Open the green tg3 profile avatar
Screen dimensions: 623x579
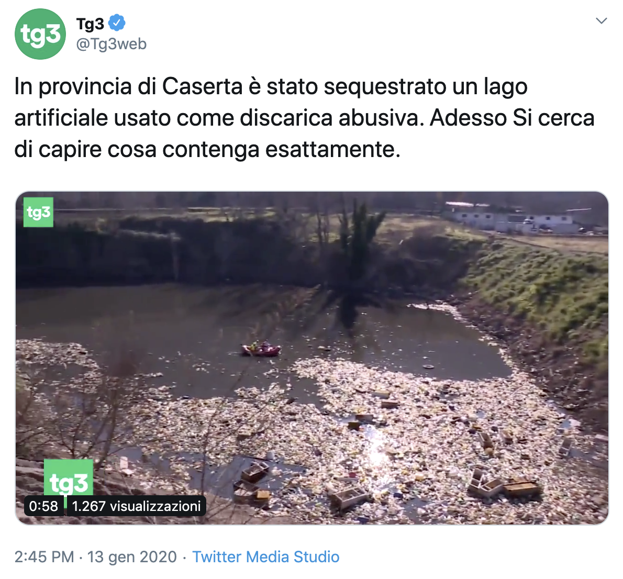40,34
